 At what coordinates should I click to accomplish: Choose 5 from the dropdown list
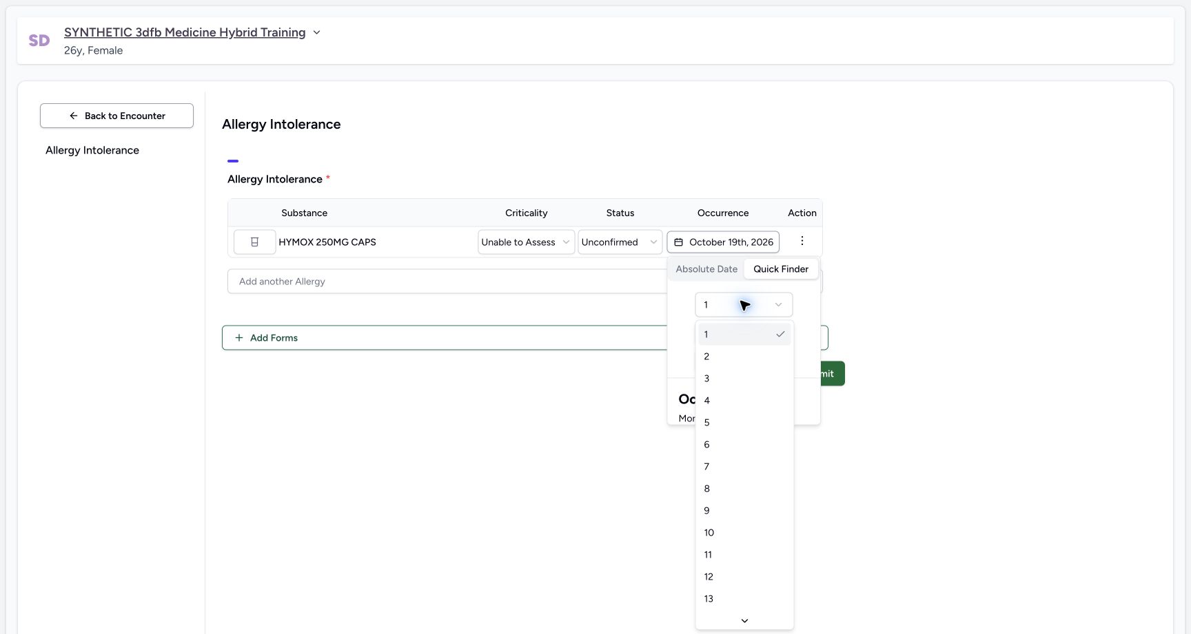tap(744, 423)
